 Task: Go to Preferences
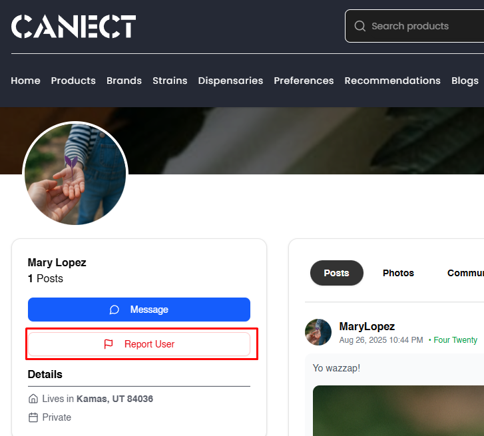pos(304,81)
